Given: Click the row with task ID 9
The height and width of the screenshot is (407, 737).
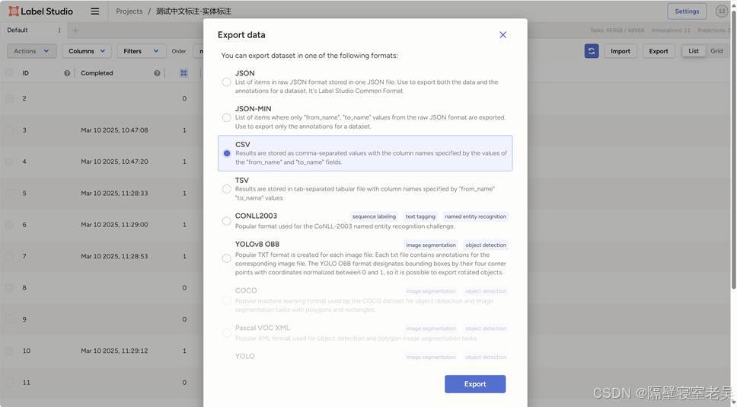Looking at the screenshot, I should tap(101, 319).
